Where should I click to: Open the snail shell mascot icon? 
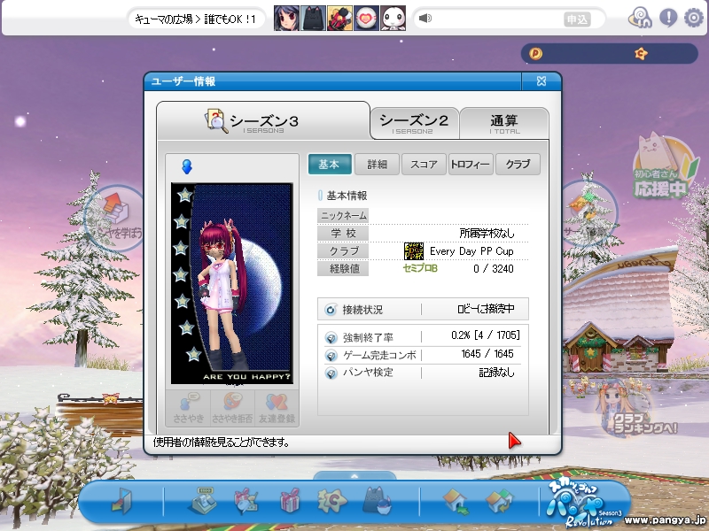640,18
